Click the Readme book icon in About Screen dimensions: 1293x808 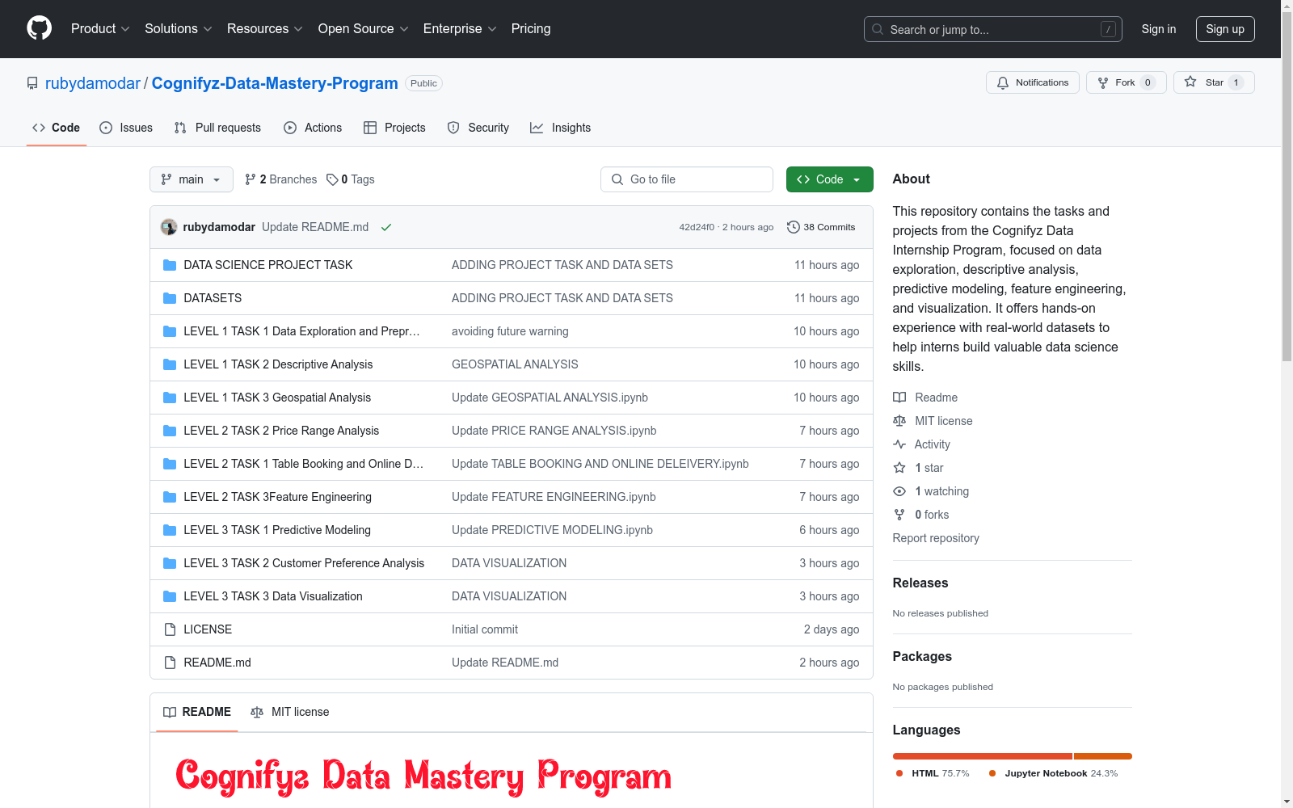899,398
